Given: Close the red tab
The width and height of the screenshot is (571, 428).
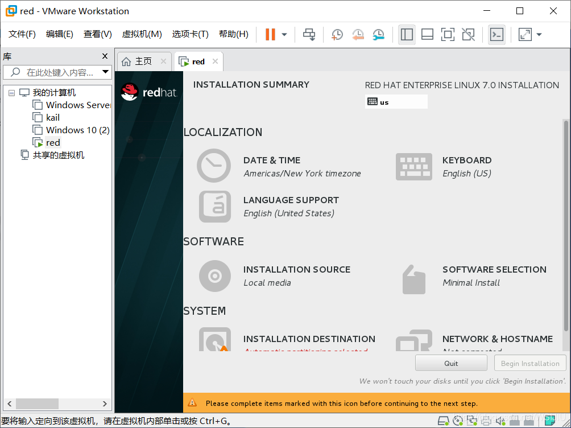Looking at the screenshot, I should 215,61.
